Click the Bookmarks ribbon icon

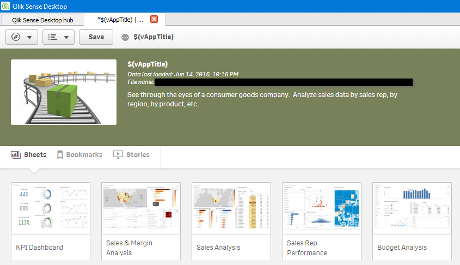(60, 155)
